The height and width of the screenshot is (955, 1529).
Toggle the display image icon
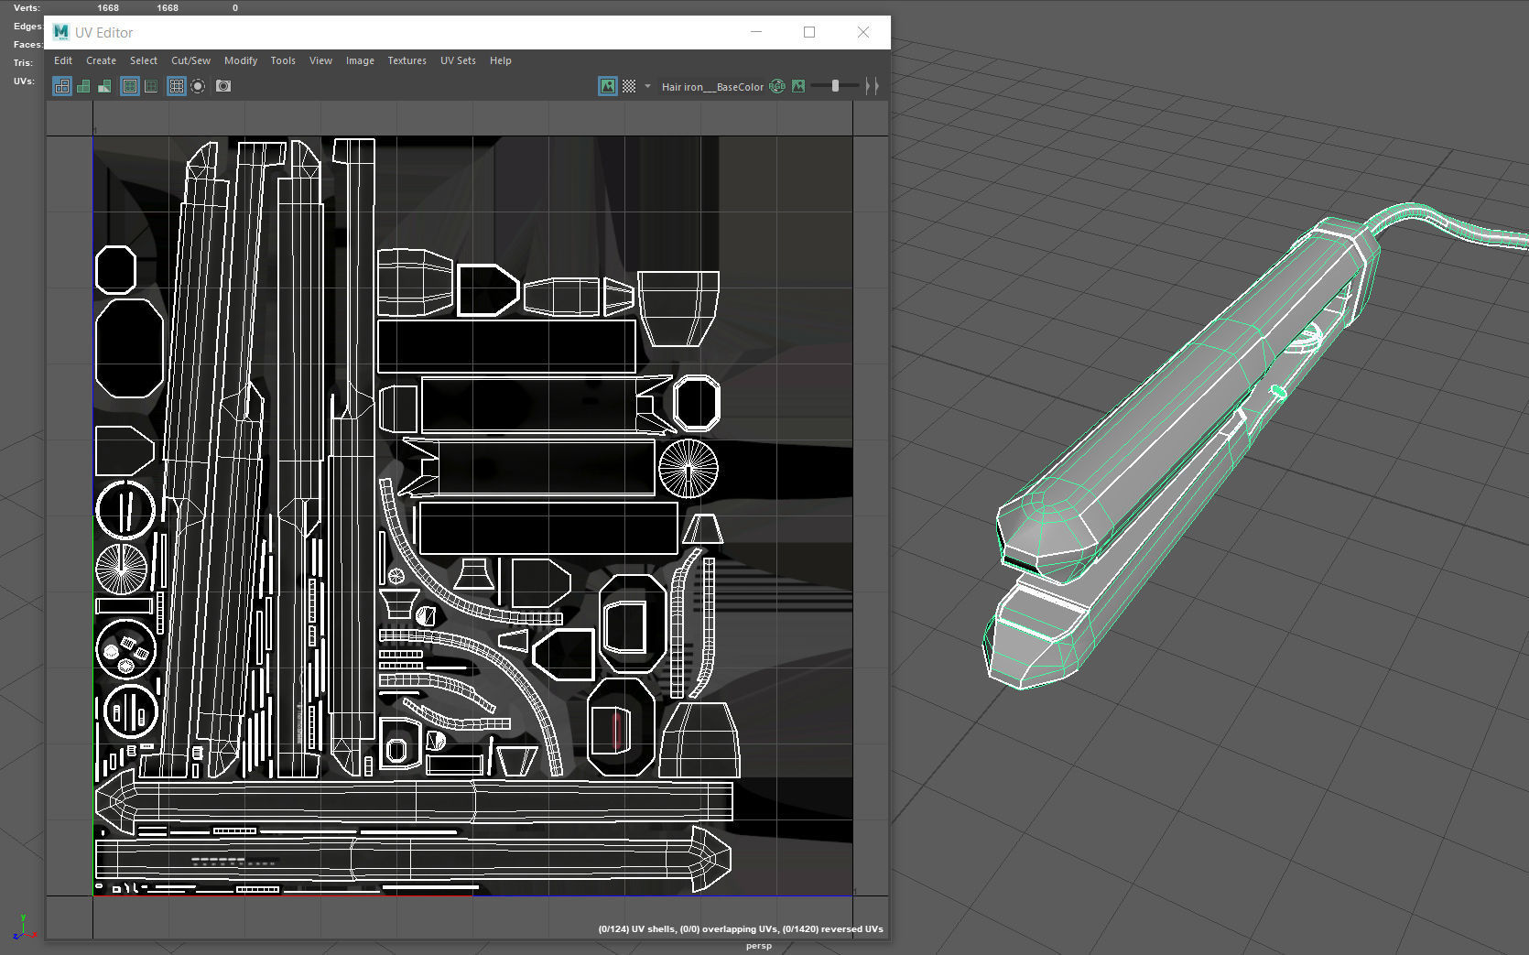tap(608, 86)
